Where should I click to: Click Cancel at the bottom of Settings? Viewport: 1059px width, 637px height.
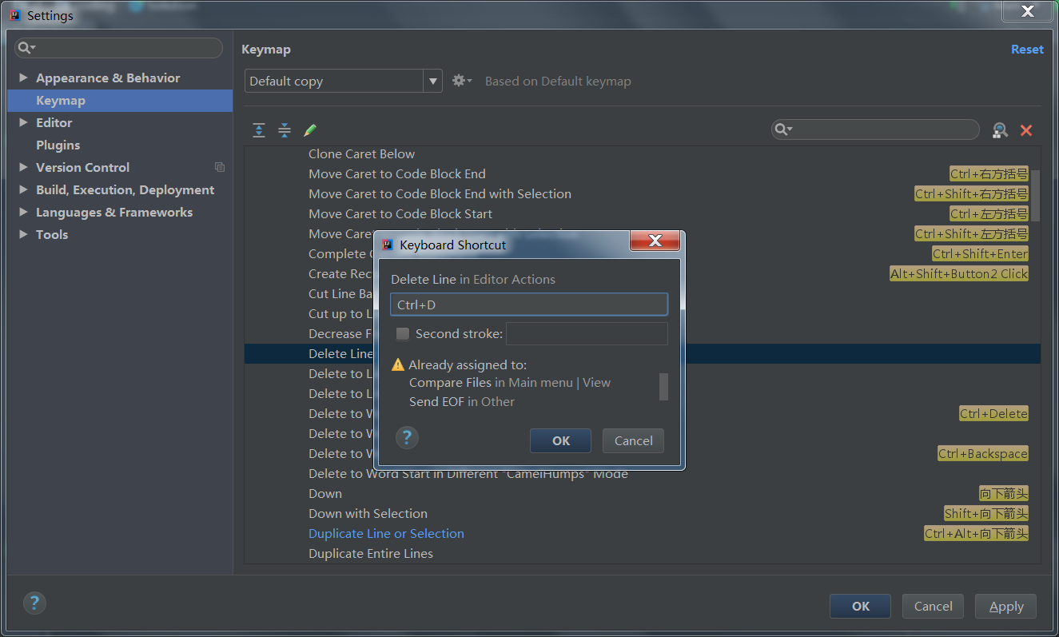pyautogui.click(x=934, y=606)
